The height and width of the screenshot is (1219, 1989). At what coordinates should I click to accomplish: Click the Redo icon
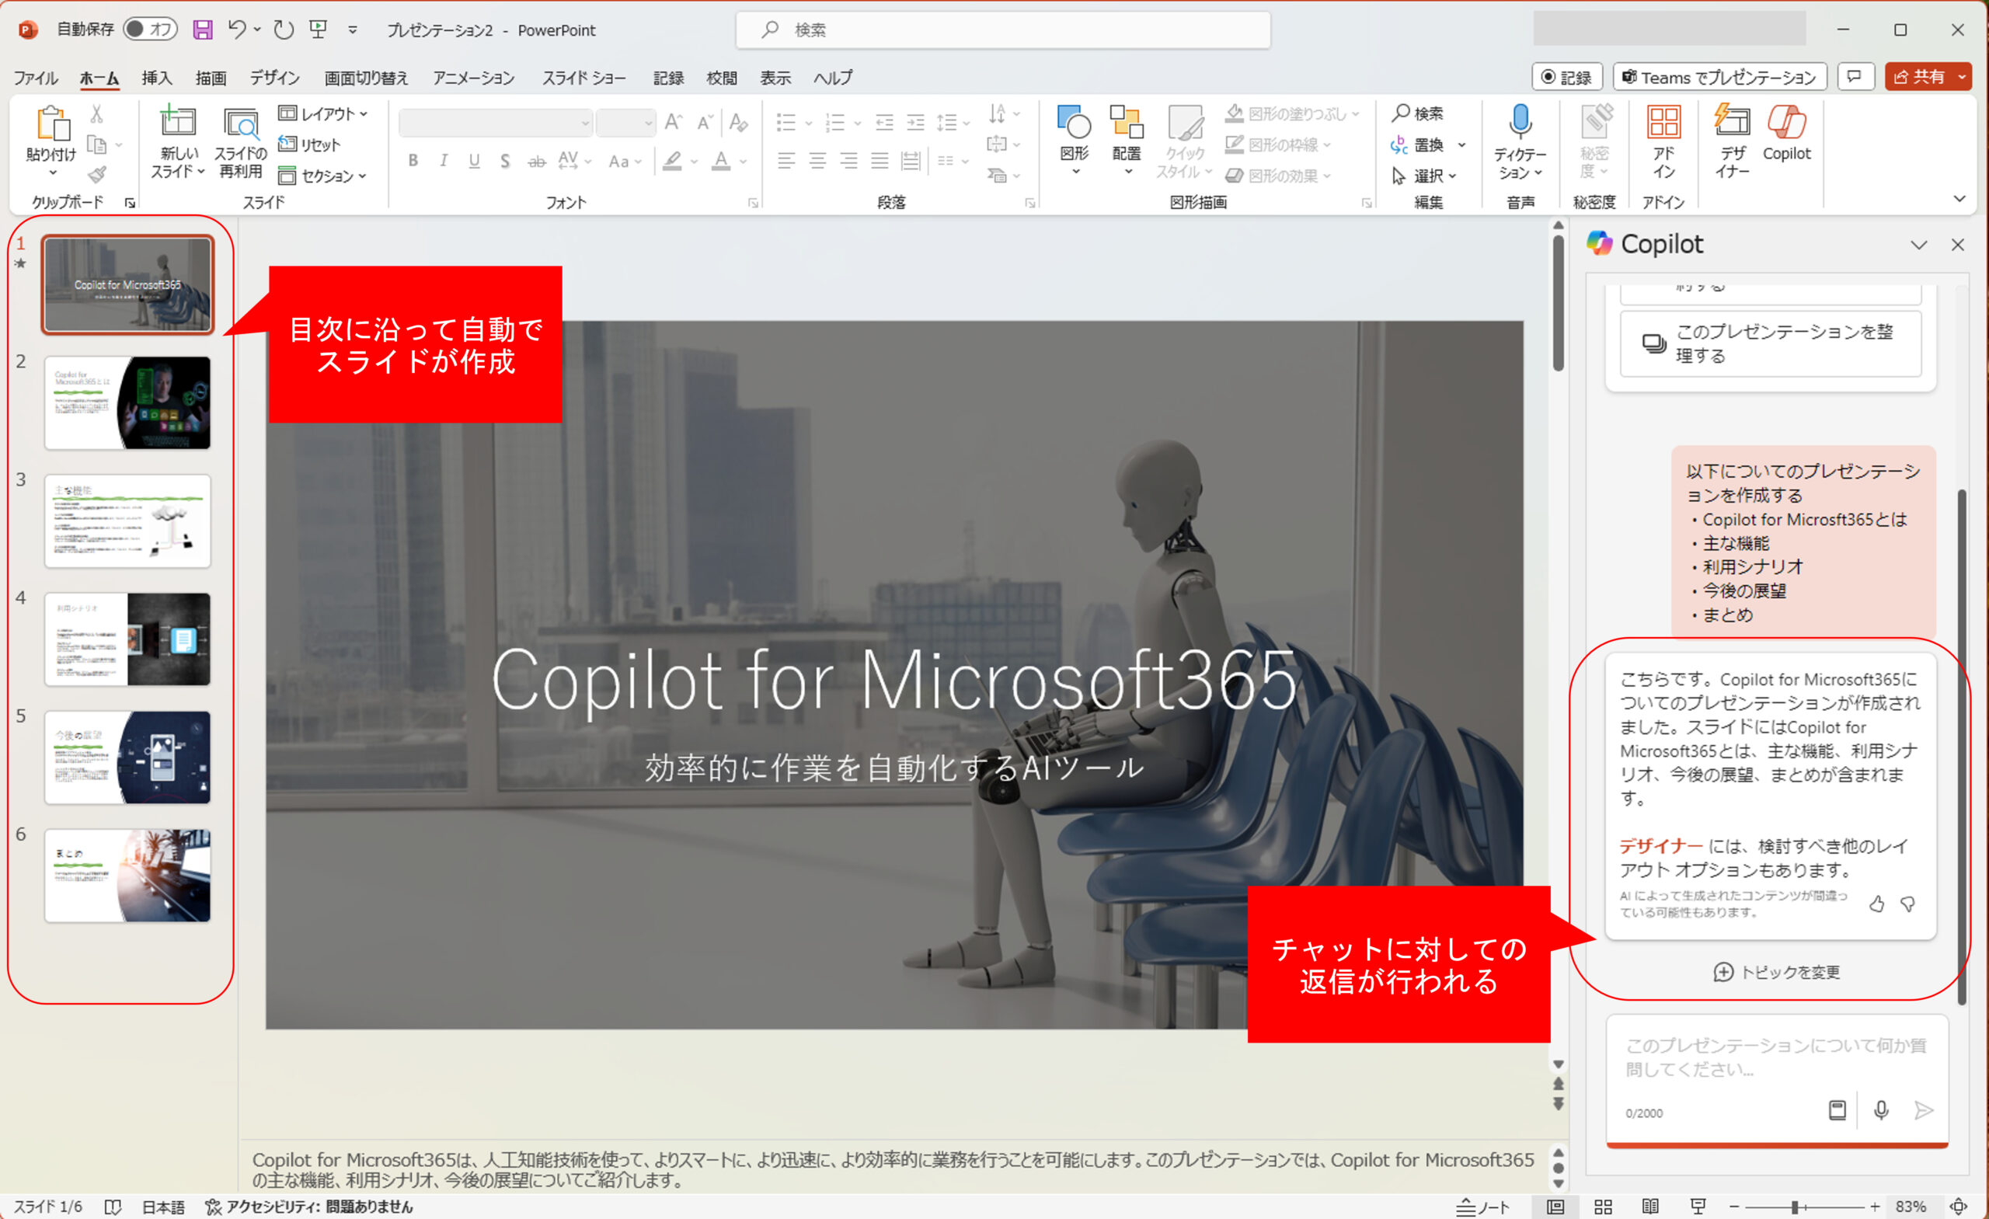click(284, 30)
